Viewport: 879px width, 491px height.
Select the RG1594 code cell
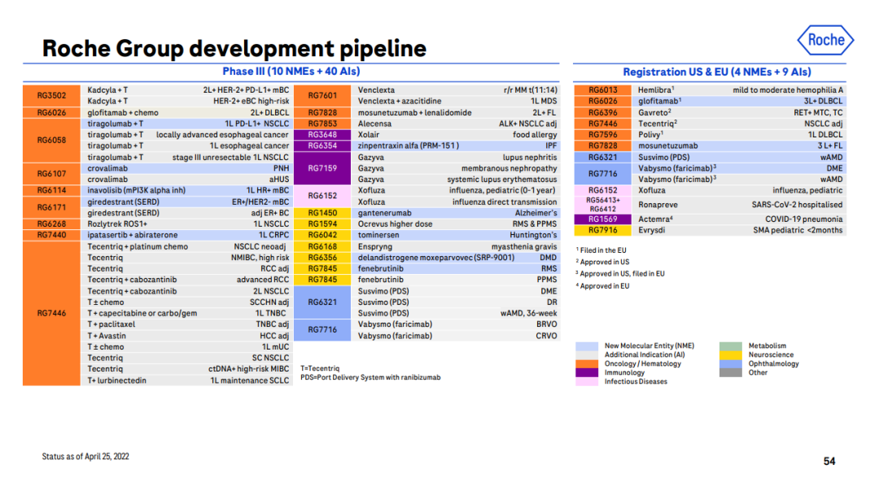pos(322,224)
